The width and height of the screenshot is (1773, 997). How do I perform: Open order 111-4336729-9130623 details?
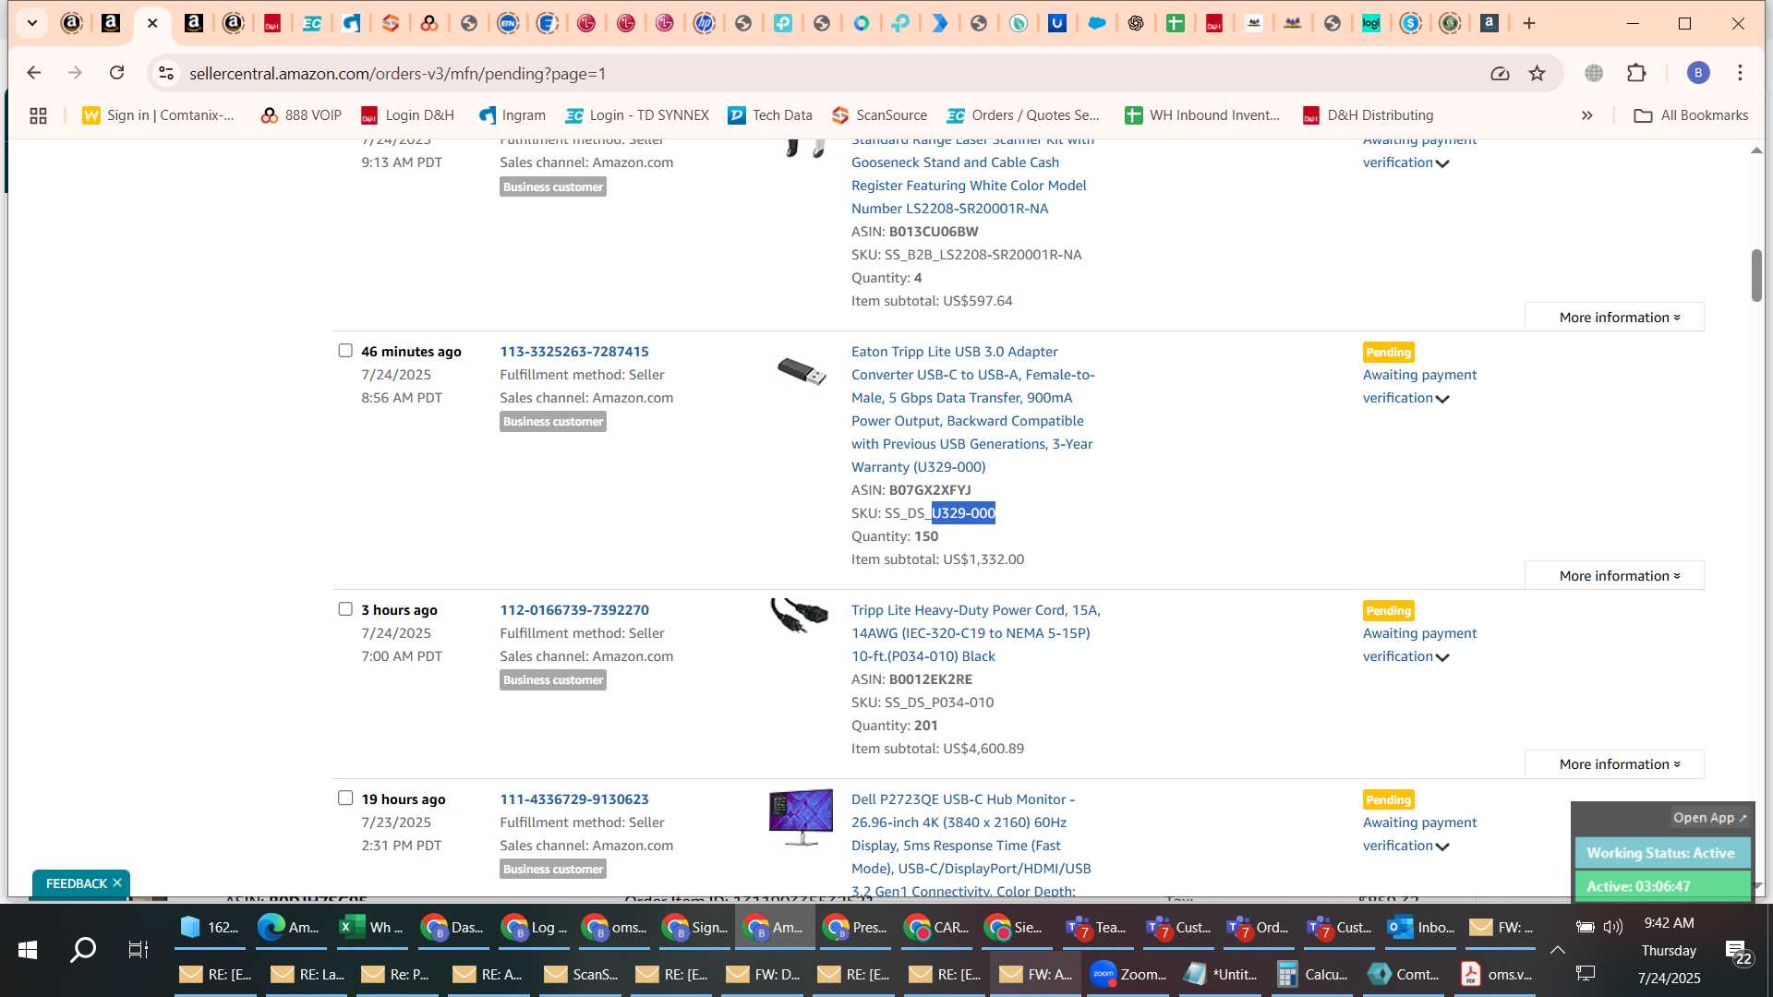click(x=574, y=799)
